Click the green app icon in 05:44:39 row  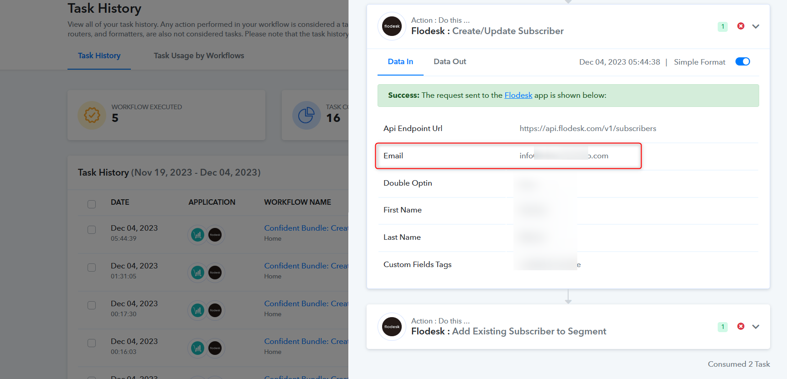[x=197, y=235]
